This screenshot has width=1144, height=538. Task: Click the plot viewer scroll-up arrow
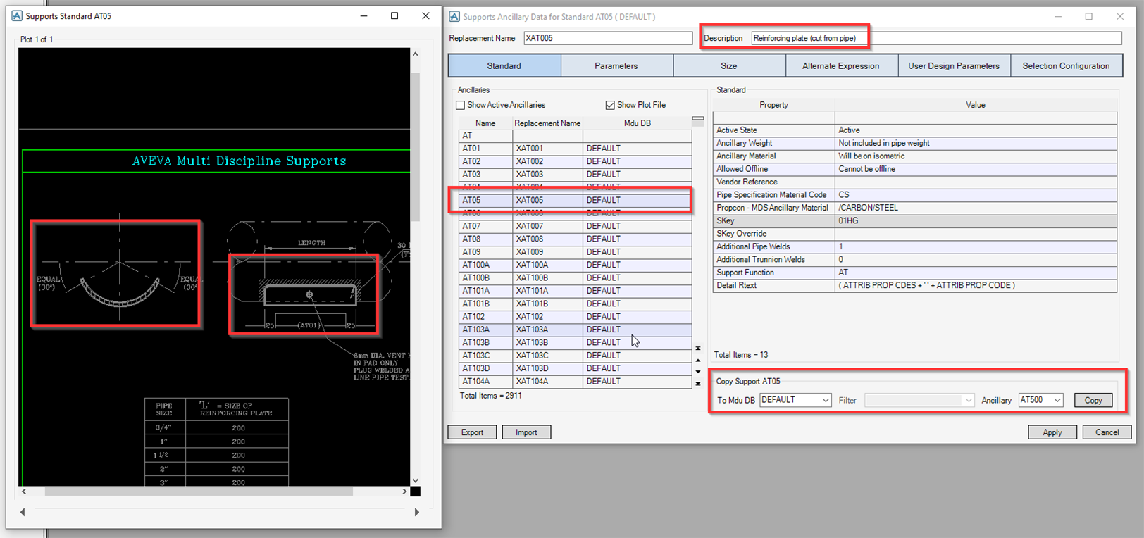pyautogui.click(x=415, y=54)
